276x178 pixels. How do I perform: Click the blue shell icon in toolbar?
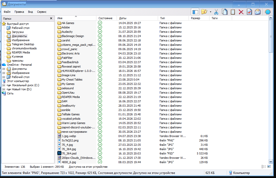[x=268, y=12]
